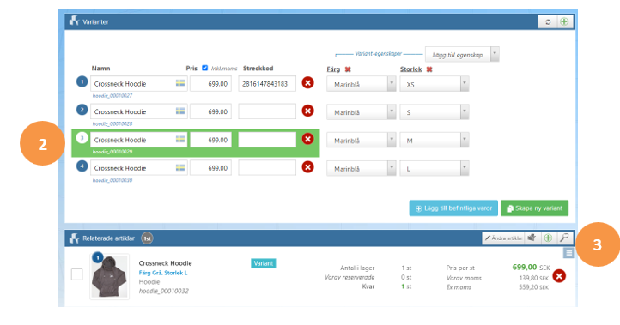Open link hoodie_00010030

pyautogui.click(x=112, y=180)
